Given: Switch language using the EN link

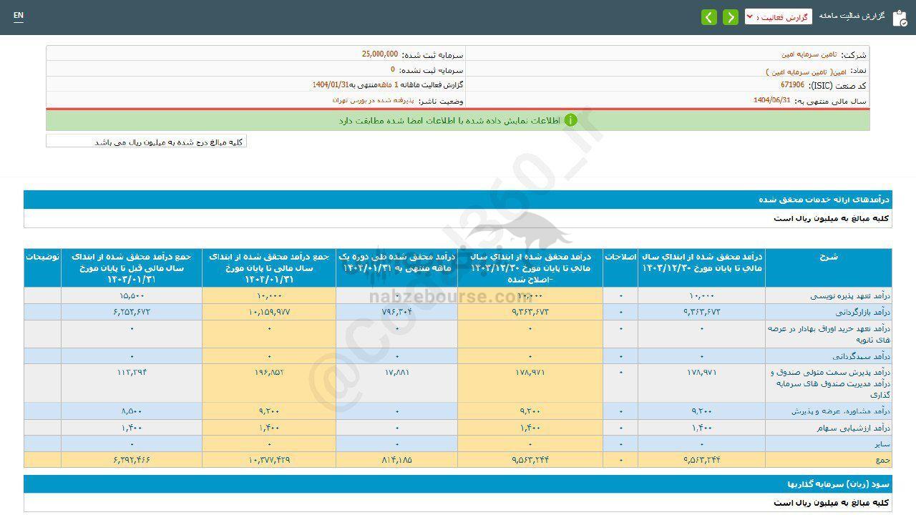Looking at the screenshot, I should (19, 16).
